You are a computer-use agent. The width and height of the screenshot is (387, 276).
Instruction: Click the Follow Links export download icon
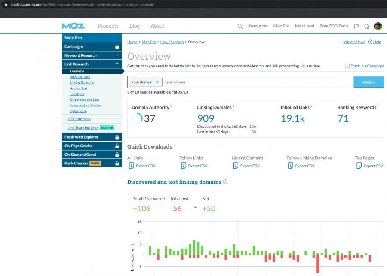click(183, 166)
